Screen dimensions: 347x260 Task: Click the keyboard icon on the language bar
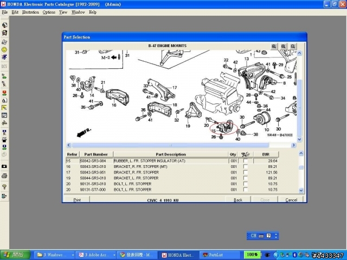(x=261, y=236)
